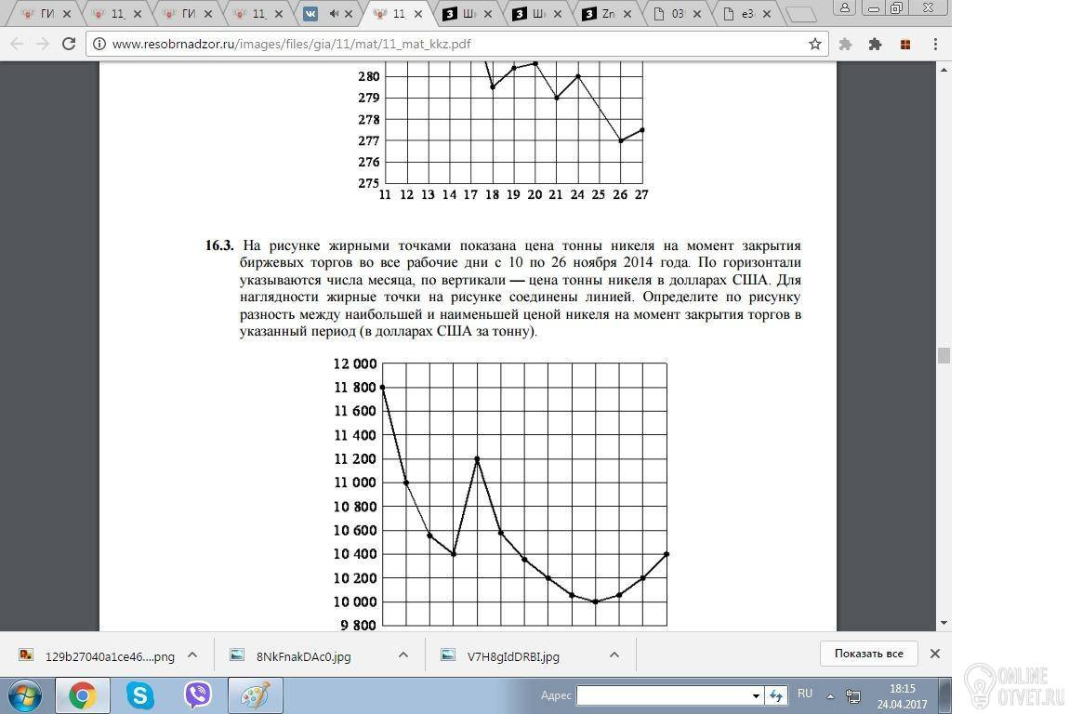Image resolution: width=1069 pixels, height=714 pixels.
Task: Click the puzzle-piece extension icon
Action: [875, 44]
